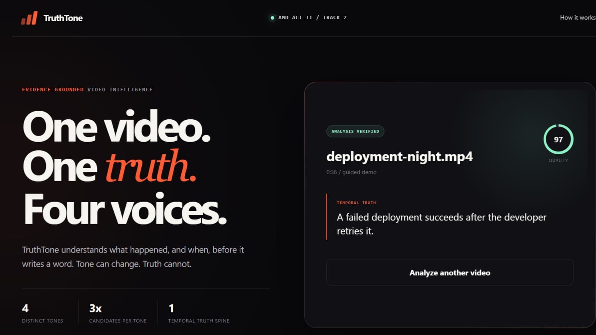
Task: Click the 4 DISTINCT TONES stat
Action: point(42,313)
